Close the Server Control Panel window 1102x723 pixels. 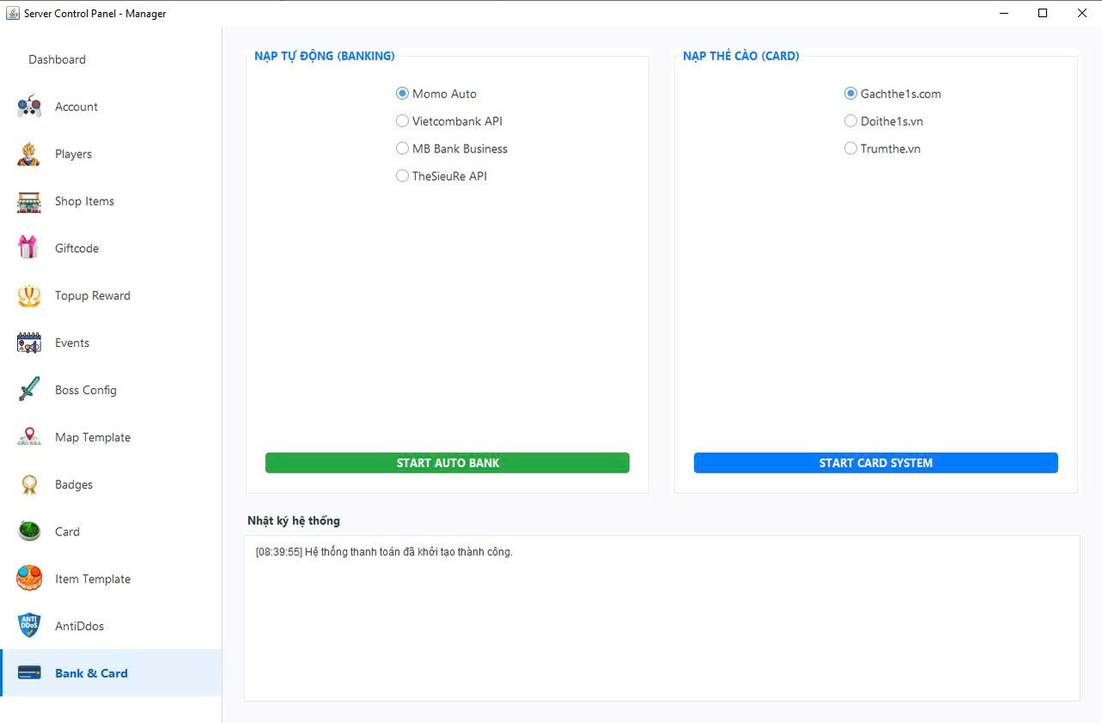[x=1082, y=13]
